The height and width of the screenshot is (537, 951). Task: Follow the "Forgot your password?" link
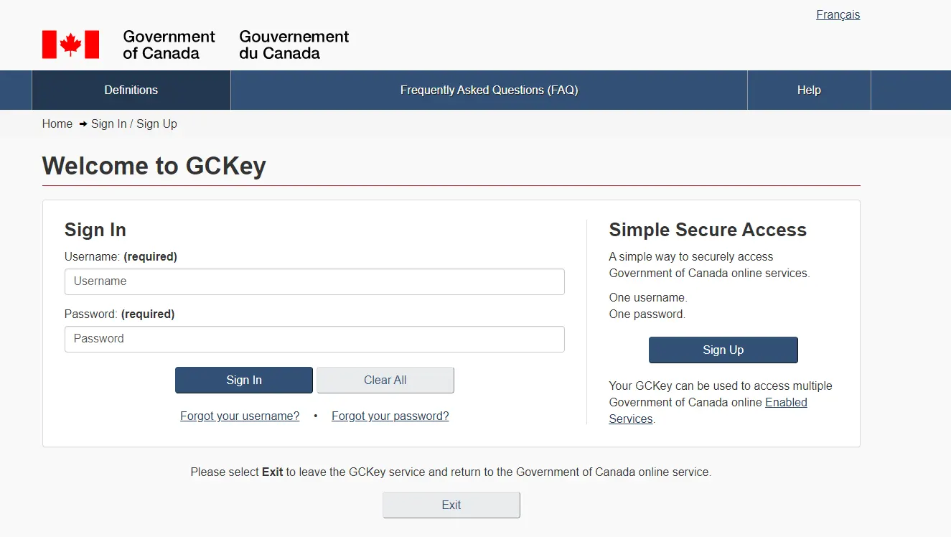pyautogui.click(x=390, y=416)
